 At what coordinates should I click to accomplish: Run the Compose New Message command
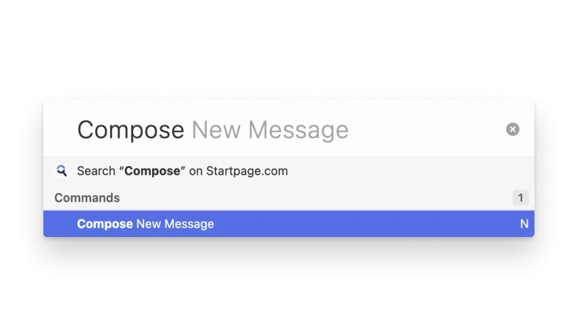pos(289,224)
